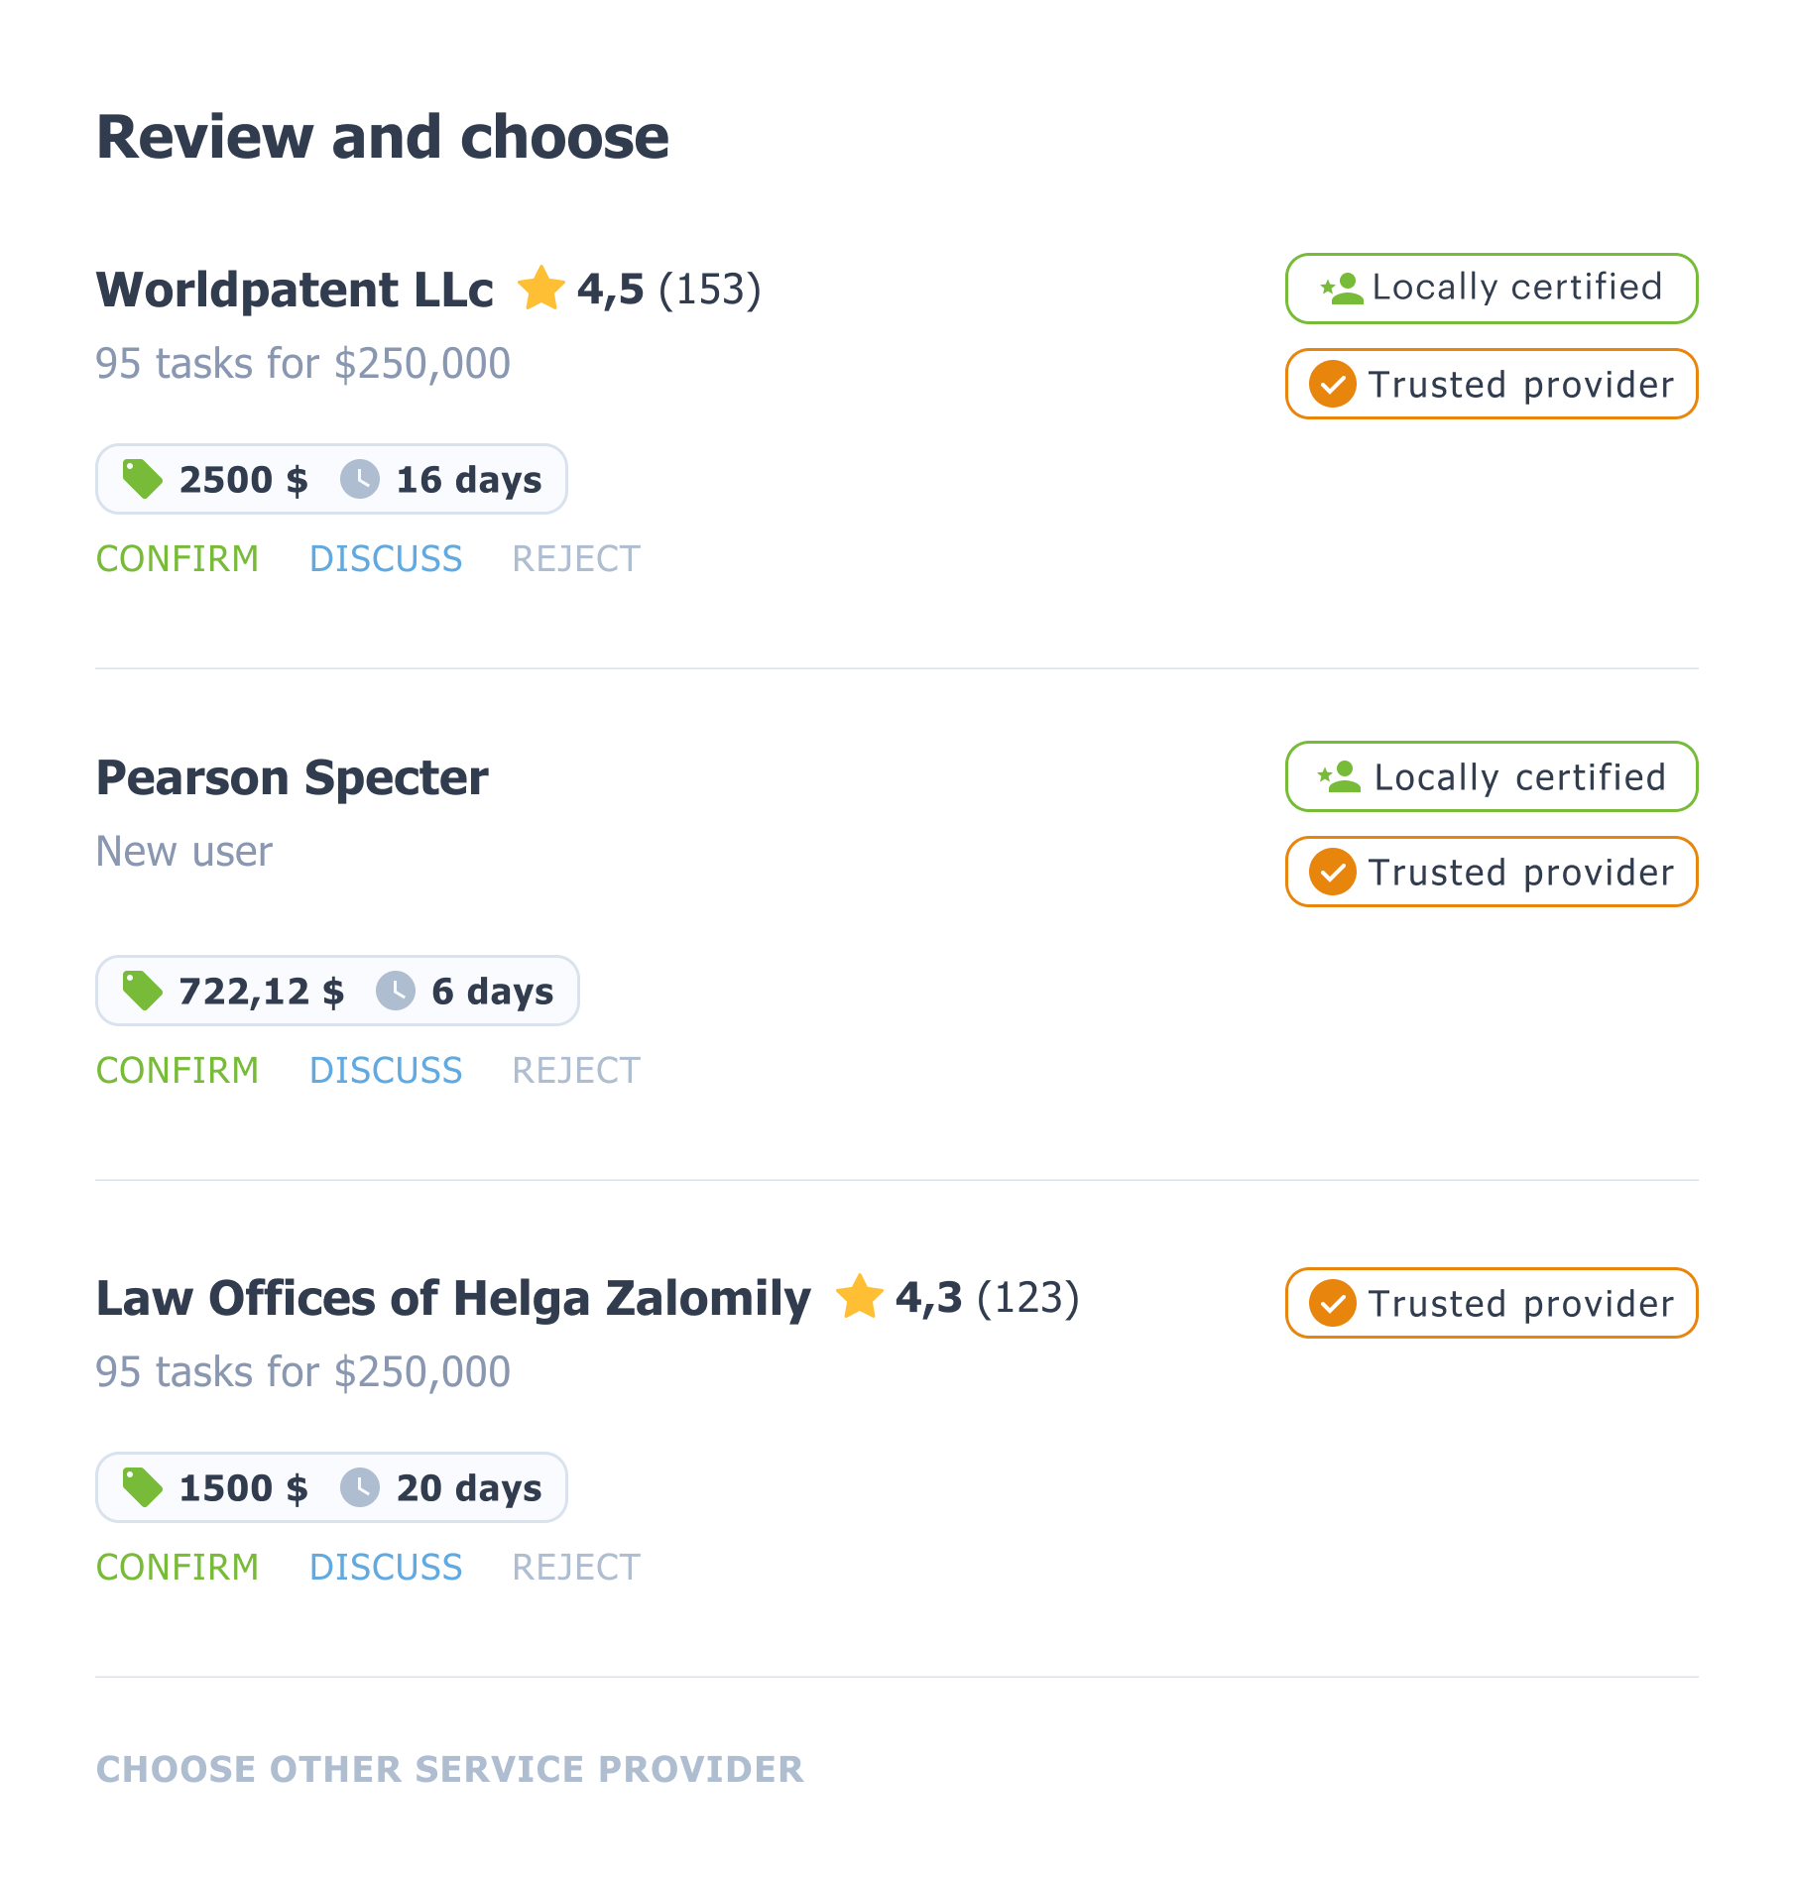Click the green price tag icon for 2500 $
1794x1880 pixels.
[142, 479]
